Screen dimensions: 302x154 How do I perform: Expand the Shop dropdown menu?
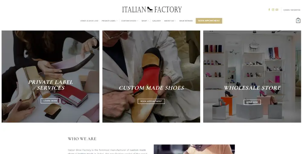point(145,21)
